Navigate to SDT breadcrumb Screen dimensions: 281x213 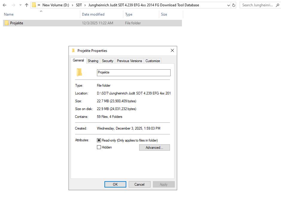[79, 5]
